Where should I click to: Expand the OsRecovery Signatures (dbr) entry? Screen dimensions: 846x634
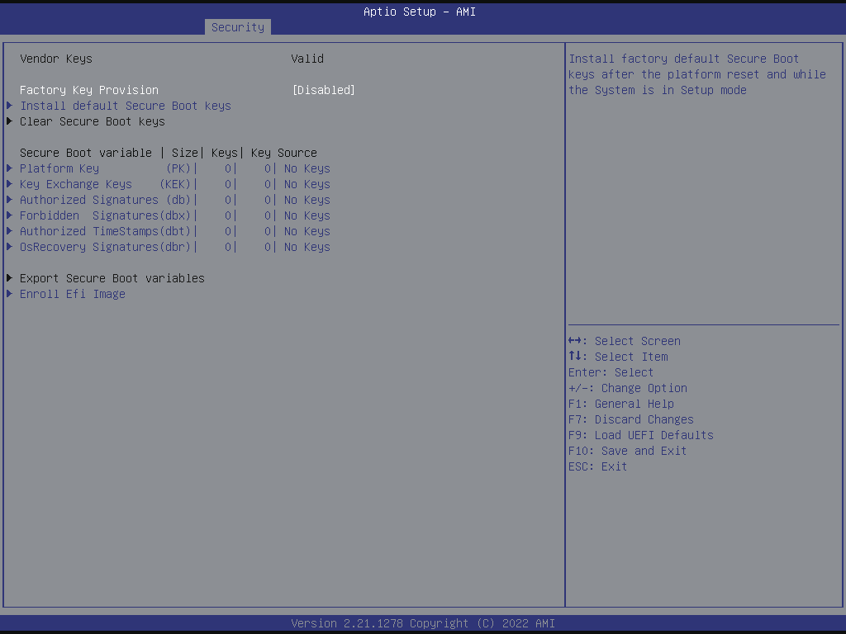tap(105, 247)
